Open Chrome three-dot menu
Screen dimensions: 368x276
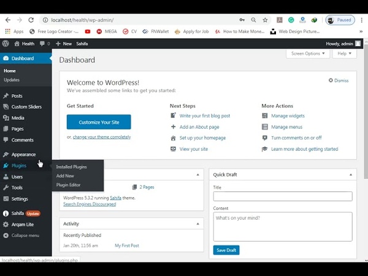362,20
